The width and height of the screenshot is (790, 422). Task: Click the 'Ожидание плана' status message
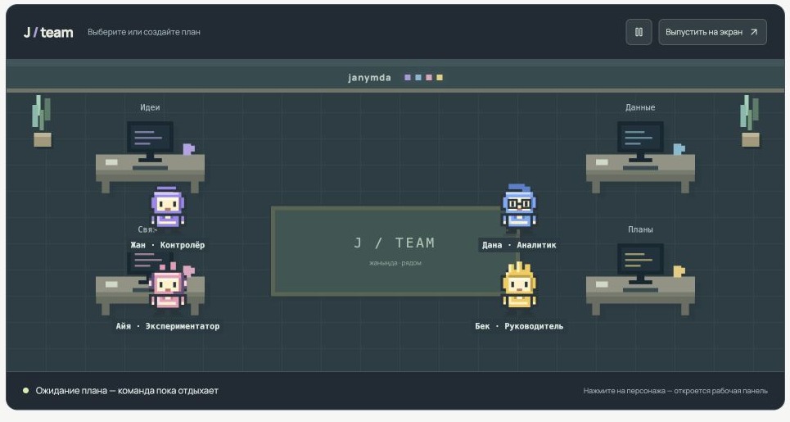coord(127,391)
